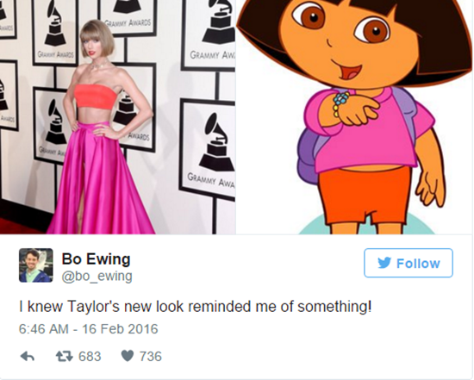Click the reply arrow icon under the tweet
Screen dimensions: 474x380
pyautogui.click(x=28, y=357)
